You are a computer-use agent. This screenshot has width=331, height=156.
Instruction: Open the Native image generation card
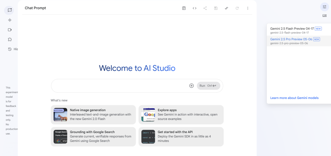point(93,115)
